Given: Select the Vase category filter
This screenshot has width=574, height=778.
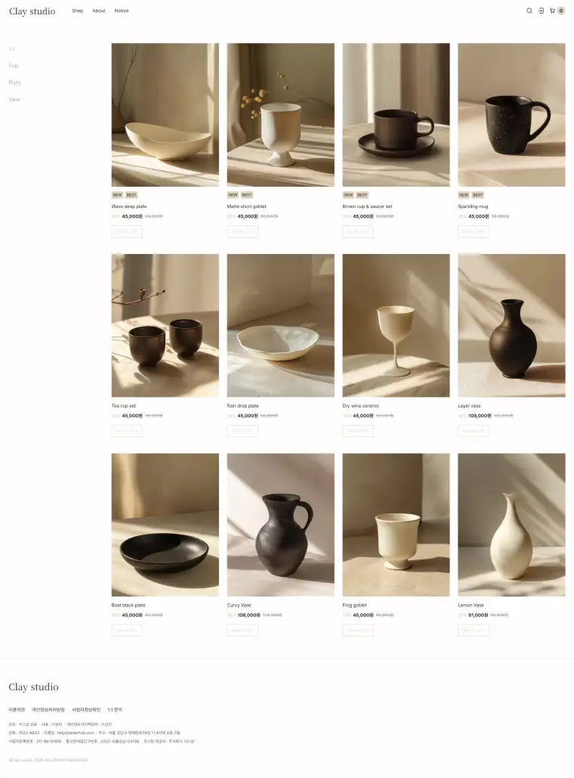Looking at the screenshot, I should (x=14, y=99).
